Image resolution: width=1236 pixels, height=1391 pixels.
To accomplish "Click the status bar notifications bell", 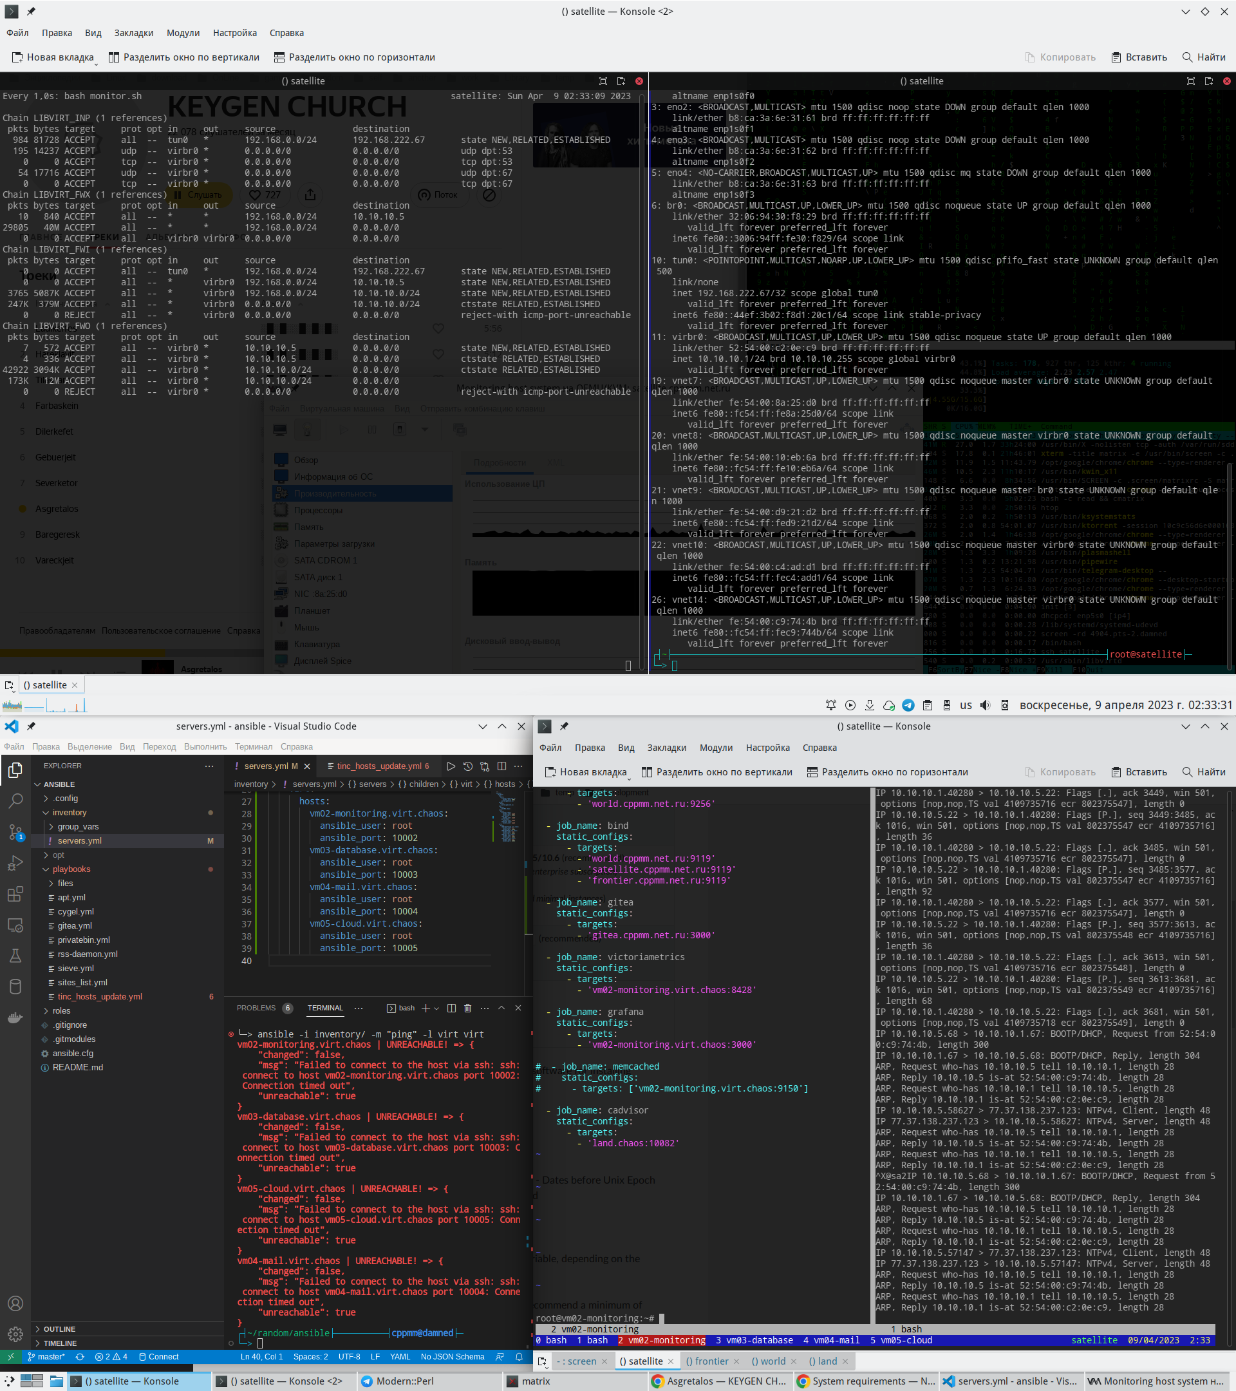I will 519,1356.
